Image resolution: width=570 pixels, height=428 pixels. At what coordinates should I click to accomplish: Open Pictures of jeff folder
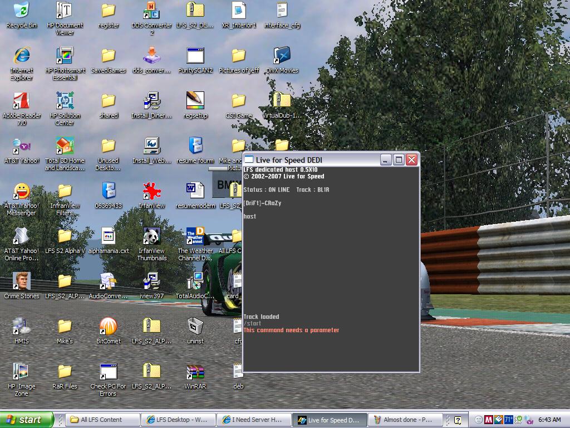[x=238, y=55]
